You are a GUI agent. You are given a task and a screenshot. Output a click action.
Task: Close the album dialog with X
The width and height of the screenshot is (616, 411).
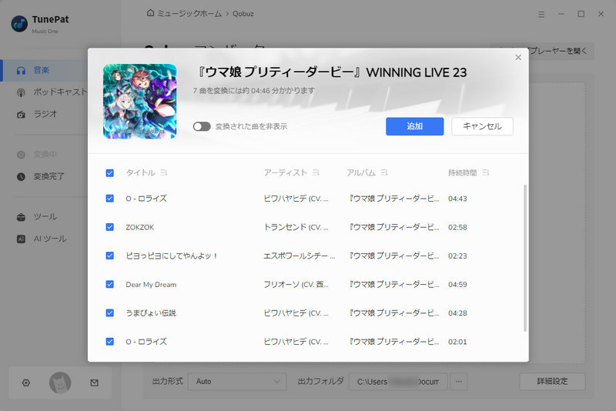click(x=518, y=57)
